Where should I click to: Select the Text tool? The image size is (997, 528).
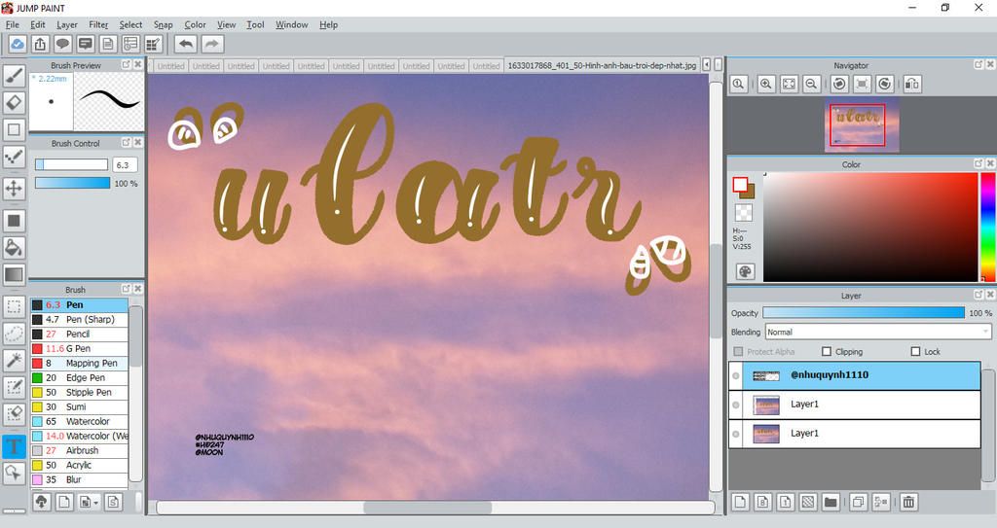(14, 446)
